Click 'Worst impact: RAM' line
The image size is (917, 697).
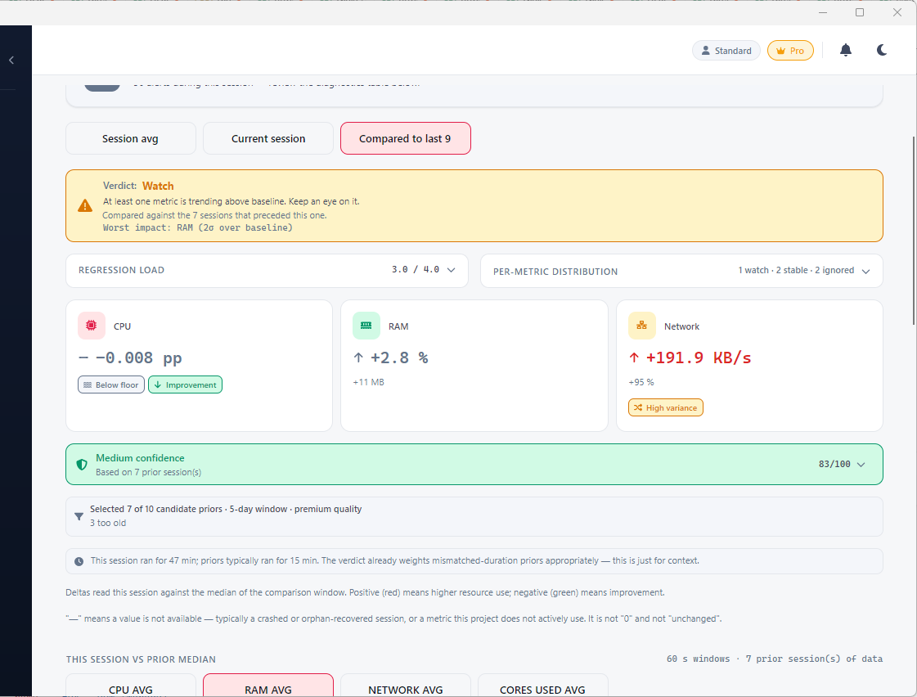tap(198, 228)
